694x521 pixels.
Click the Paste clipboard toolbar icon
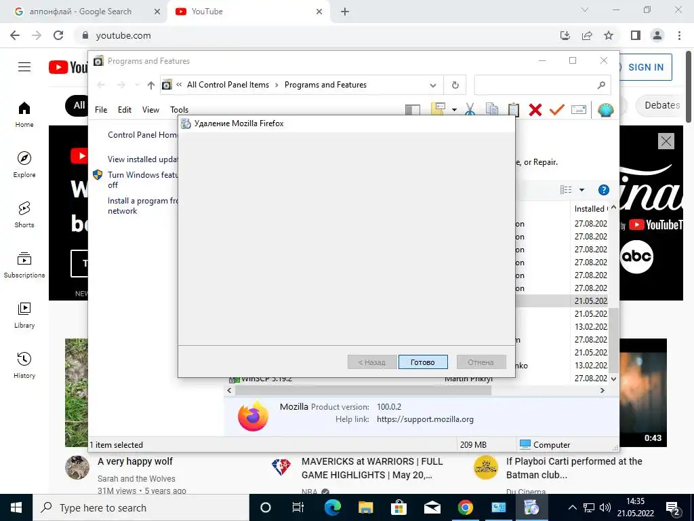(513, 109)
